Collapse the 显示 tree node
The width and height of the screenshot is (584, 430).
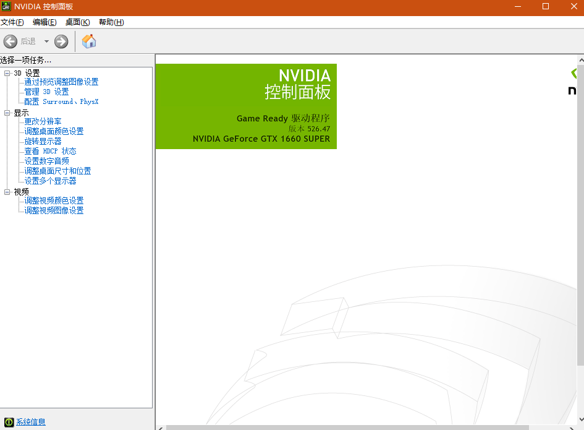click(x=7, y=113)
